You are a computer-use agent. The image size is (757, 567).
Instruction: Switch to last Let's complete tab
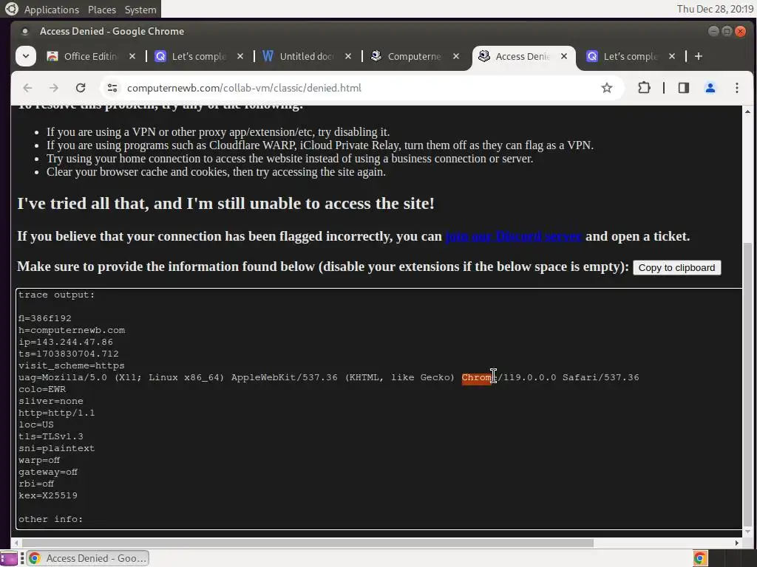(x=630, y=56)
